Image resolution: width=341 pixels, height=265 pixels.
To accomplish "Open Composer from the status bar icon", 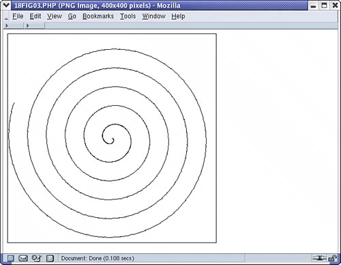I will (36, 258).
